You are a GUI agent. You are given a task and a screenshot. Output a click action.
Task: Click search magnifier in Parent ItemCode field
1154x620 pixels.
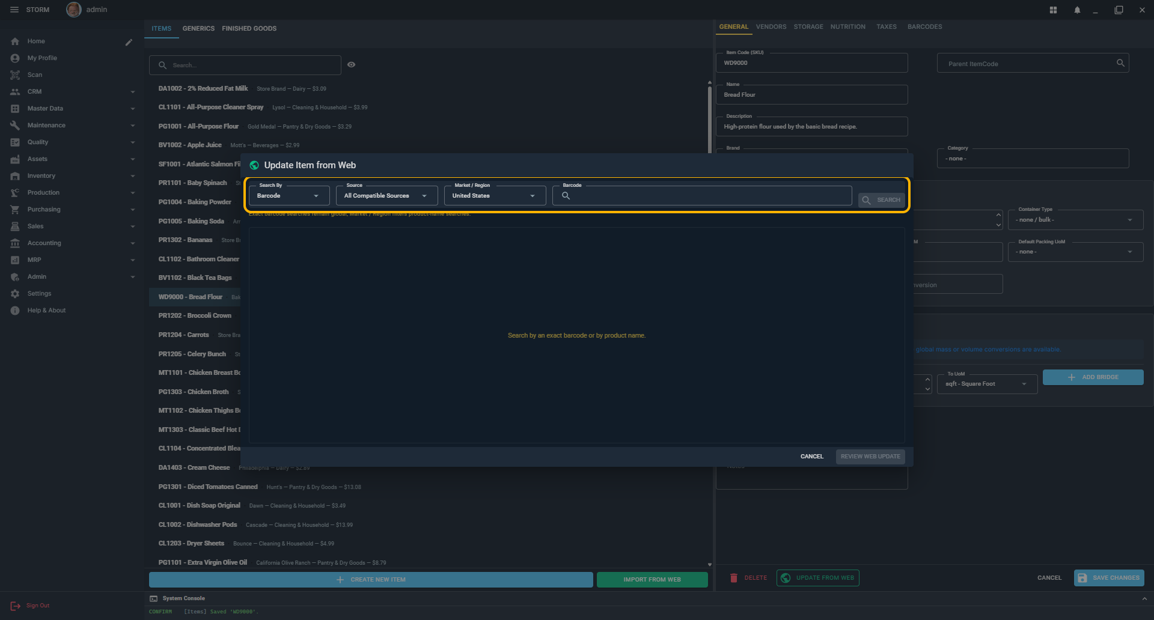[1120, 63]
